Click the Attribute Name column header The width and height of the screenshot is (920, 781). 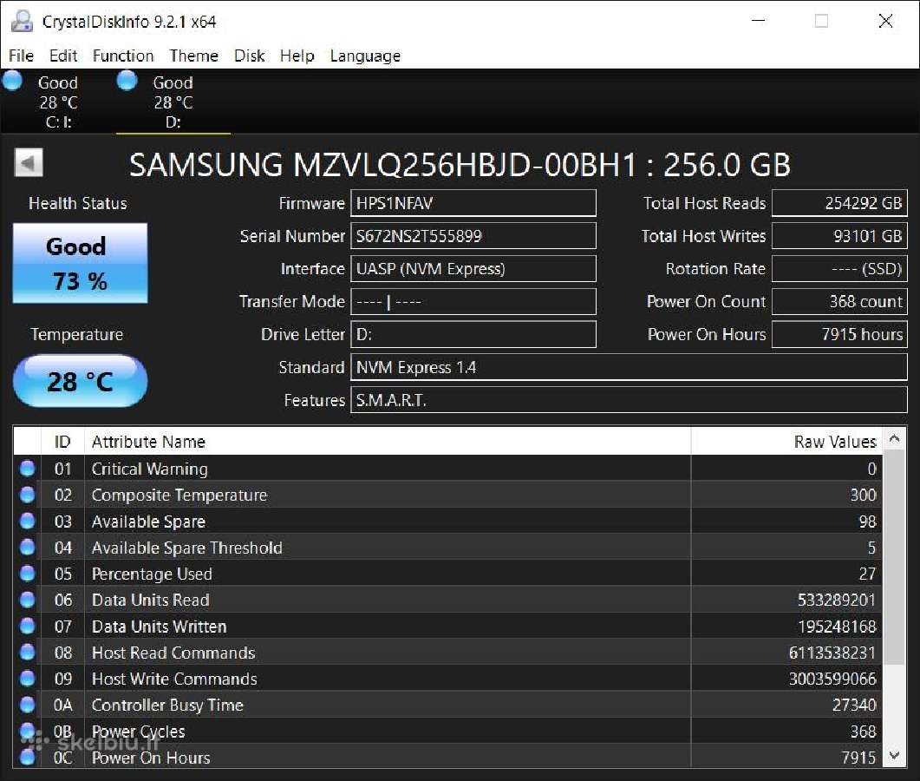(388, 442)
